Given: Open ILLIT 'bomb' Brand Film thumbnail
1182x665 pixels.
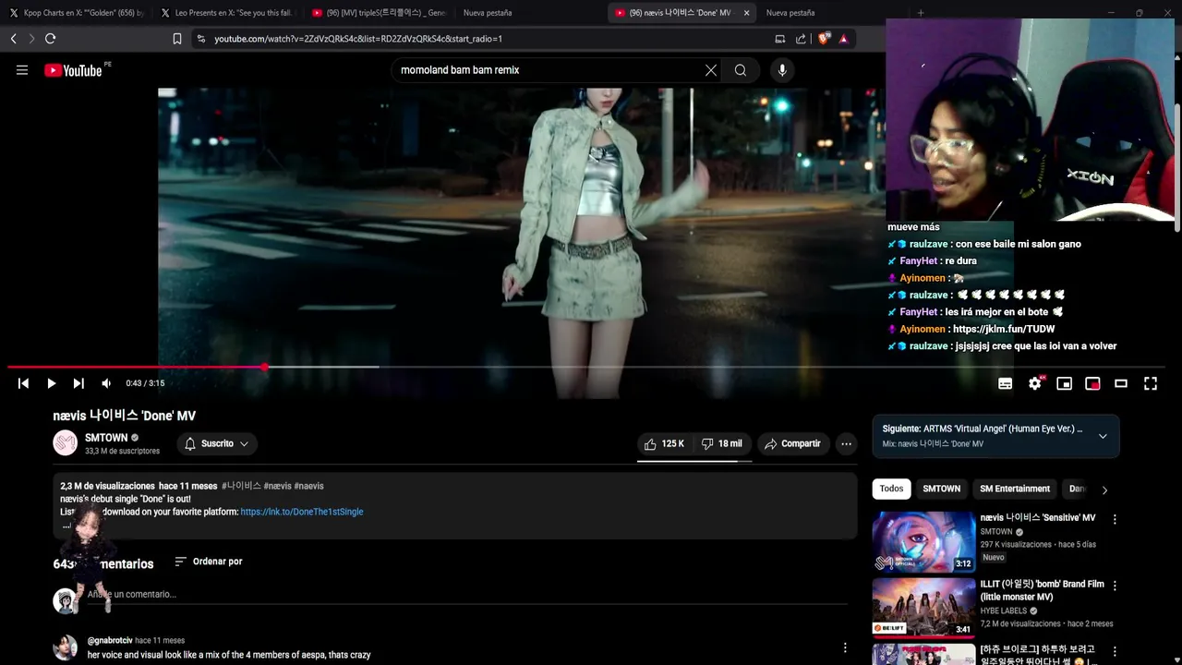Looking at the screenshot, I should 923,608.
